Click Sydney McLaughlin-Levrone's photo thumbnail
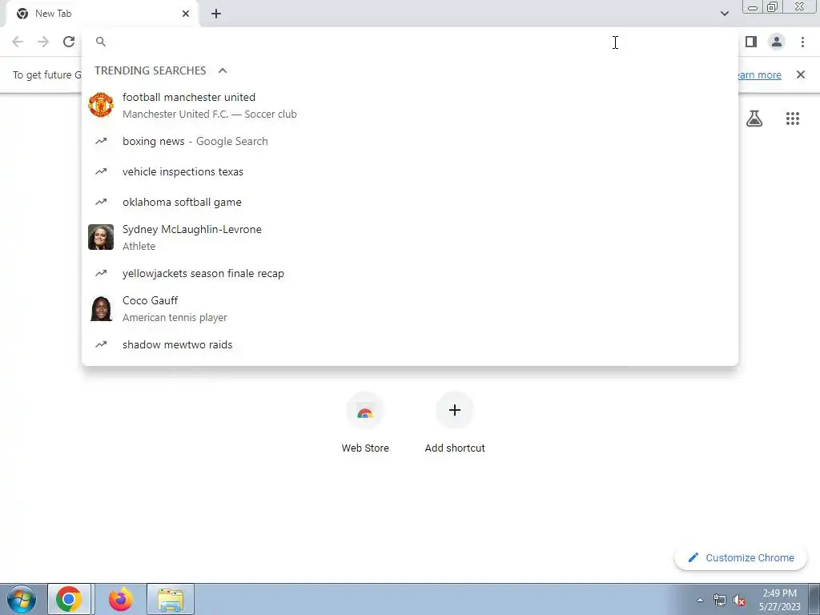 (x=101, y=237)
